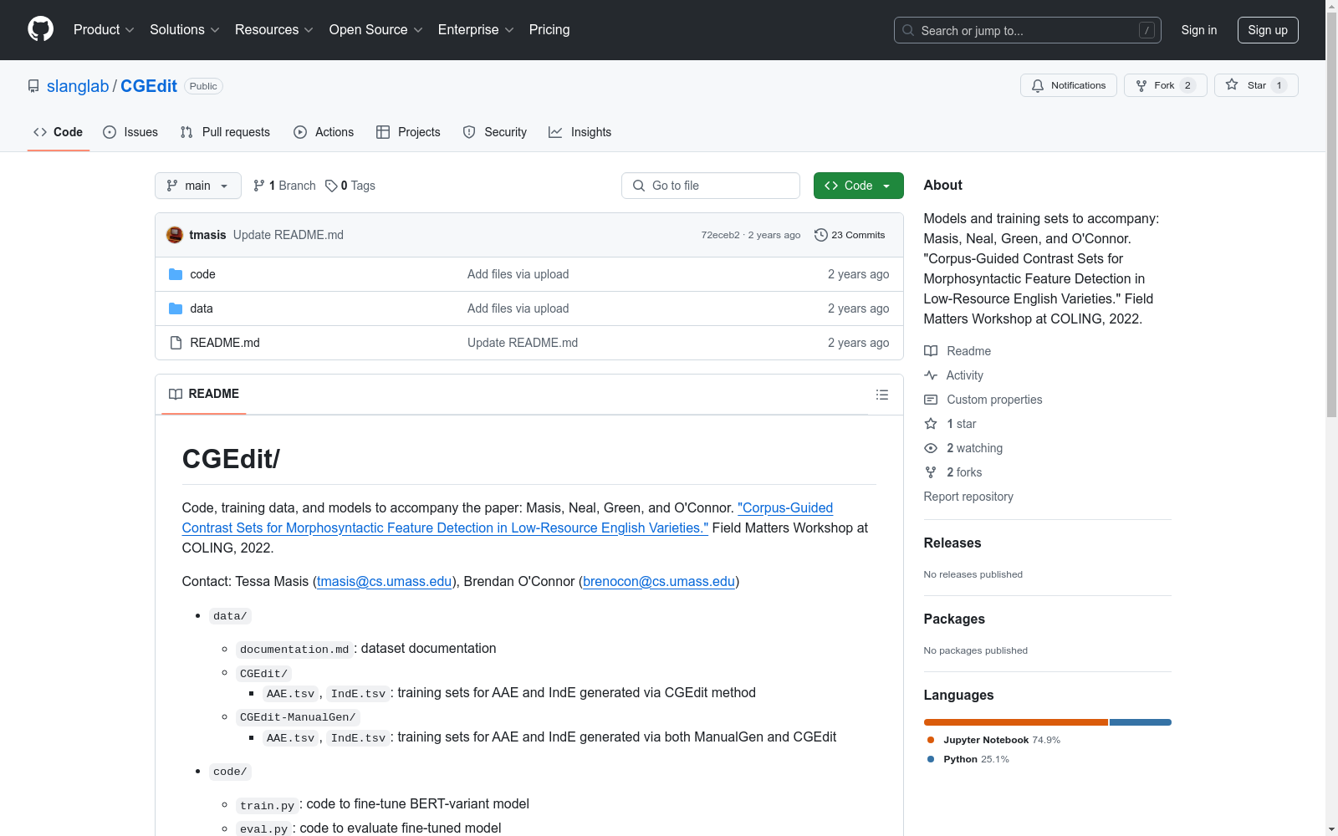Click the fork icon beside 2 forks
Viewport: 1338px width, 836px height.
[931, 472]
